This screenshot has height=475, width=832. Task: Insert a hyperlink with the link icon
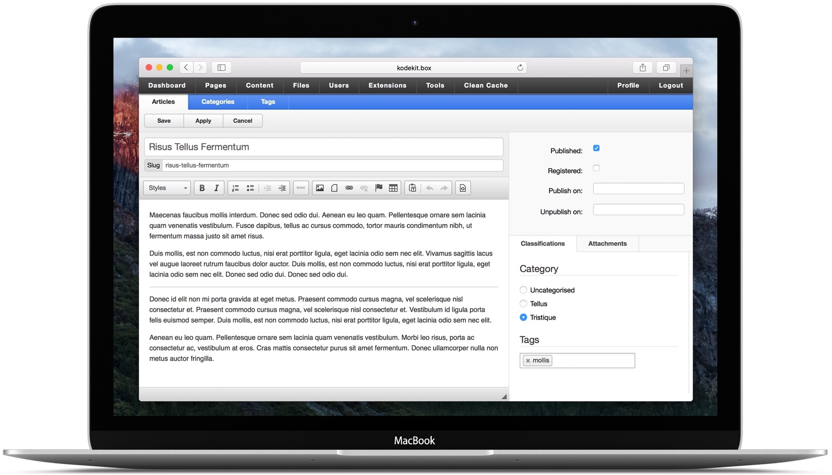coord(349,188)
